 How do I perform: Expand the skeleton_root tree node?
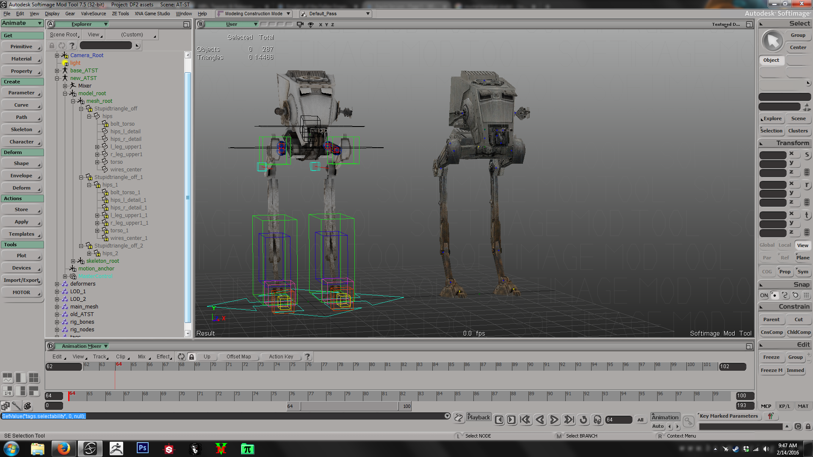[73, 261]
